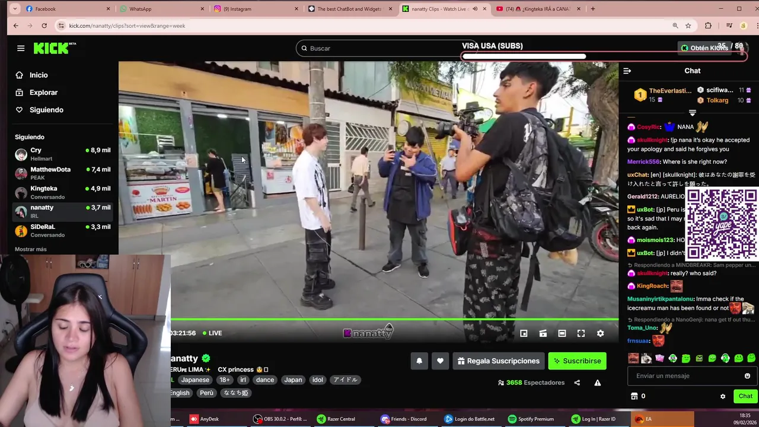Open the emoji picker in chat input

coord(747,375)
